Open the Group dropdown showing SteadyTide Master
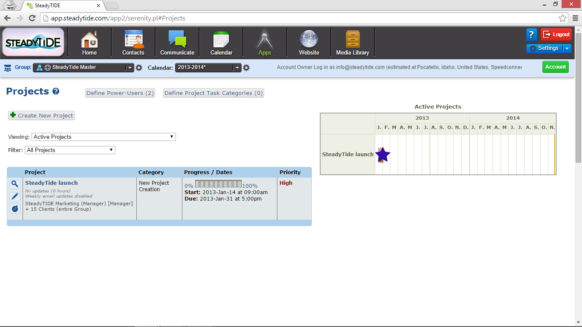582x327 pixels. click(84, 68)
